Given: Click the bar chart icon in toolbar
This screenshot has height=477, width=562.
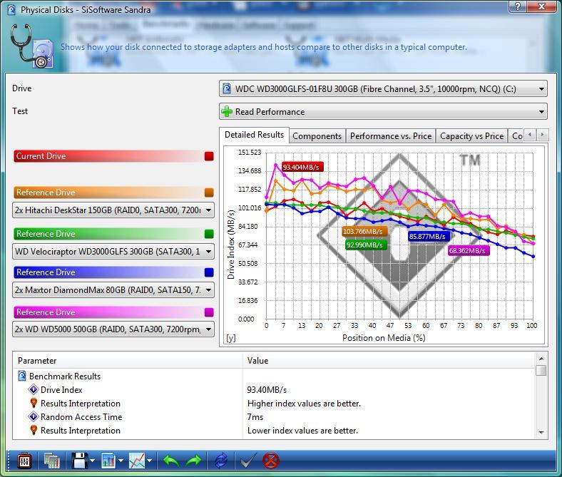Looking at the screenshot, I should [108, 461].
